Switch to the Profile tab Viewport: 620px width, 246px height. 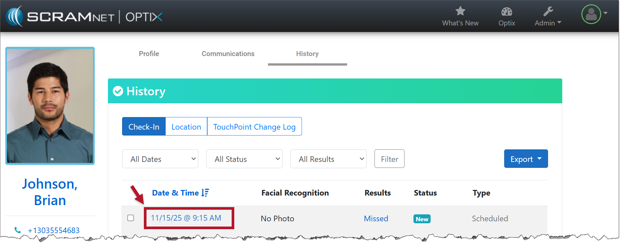click(x=149, y=54)
